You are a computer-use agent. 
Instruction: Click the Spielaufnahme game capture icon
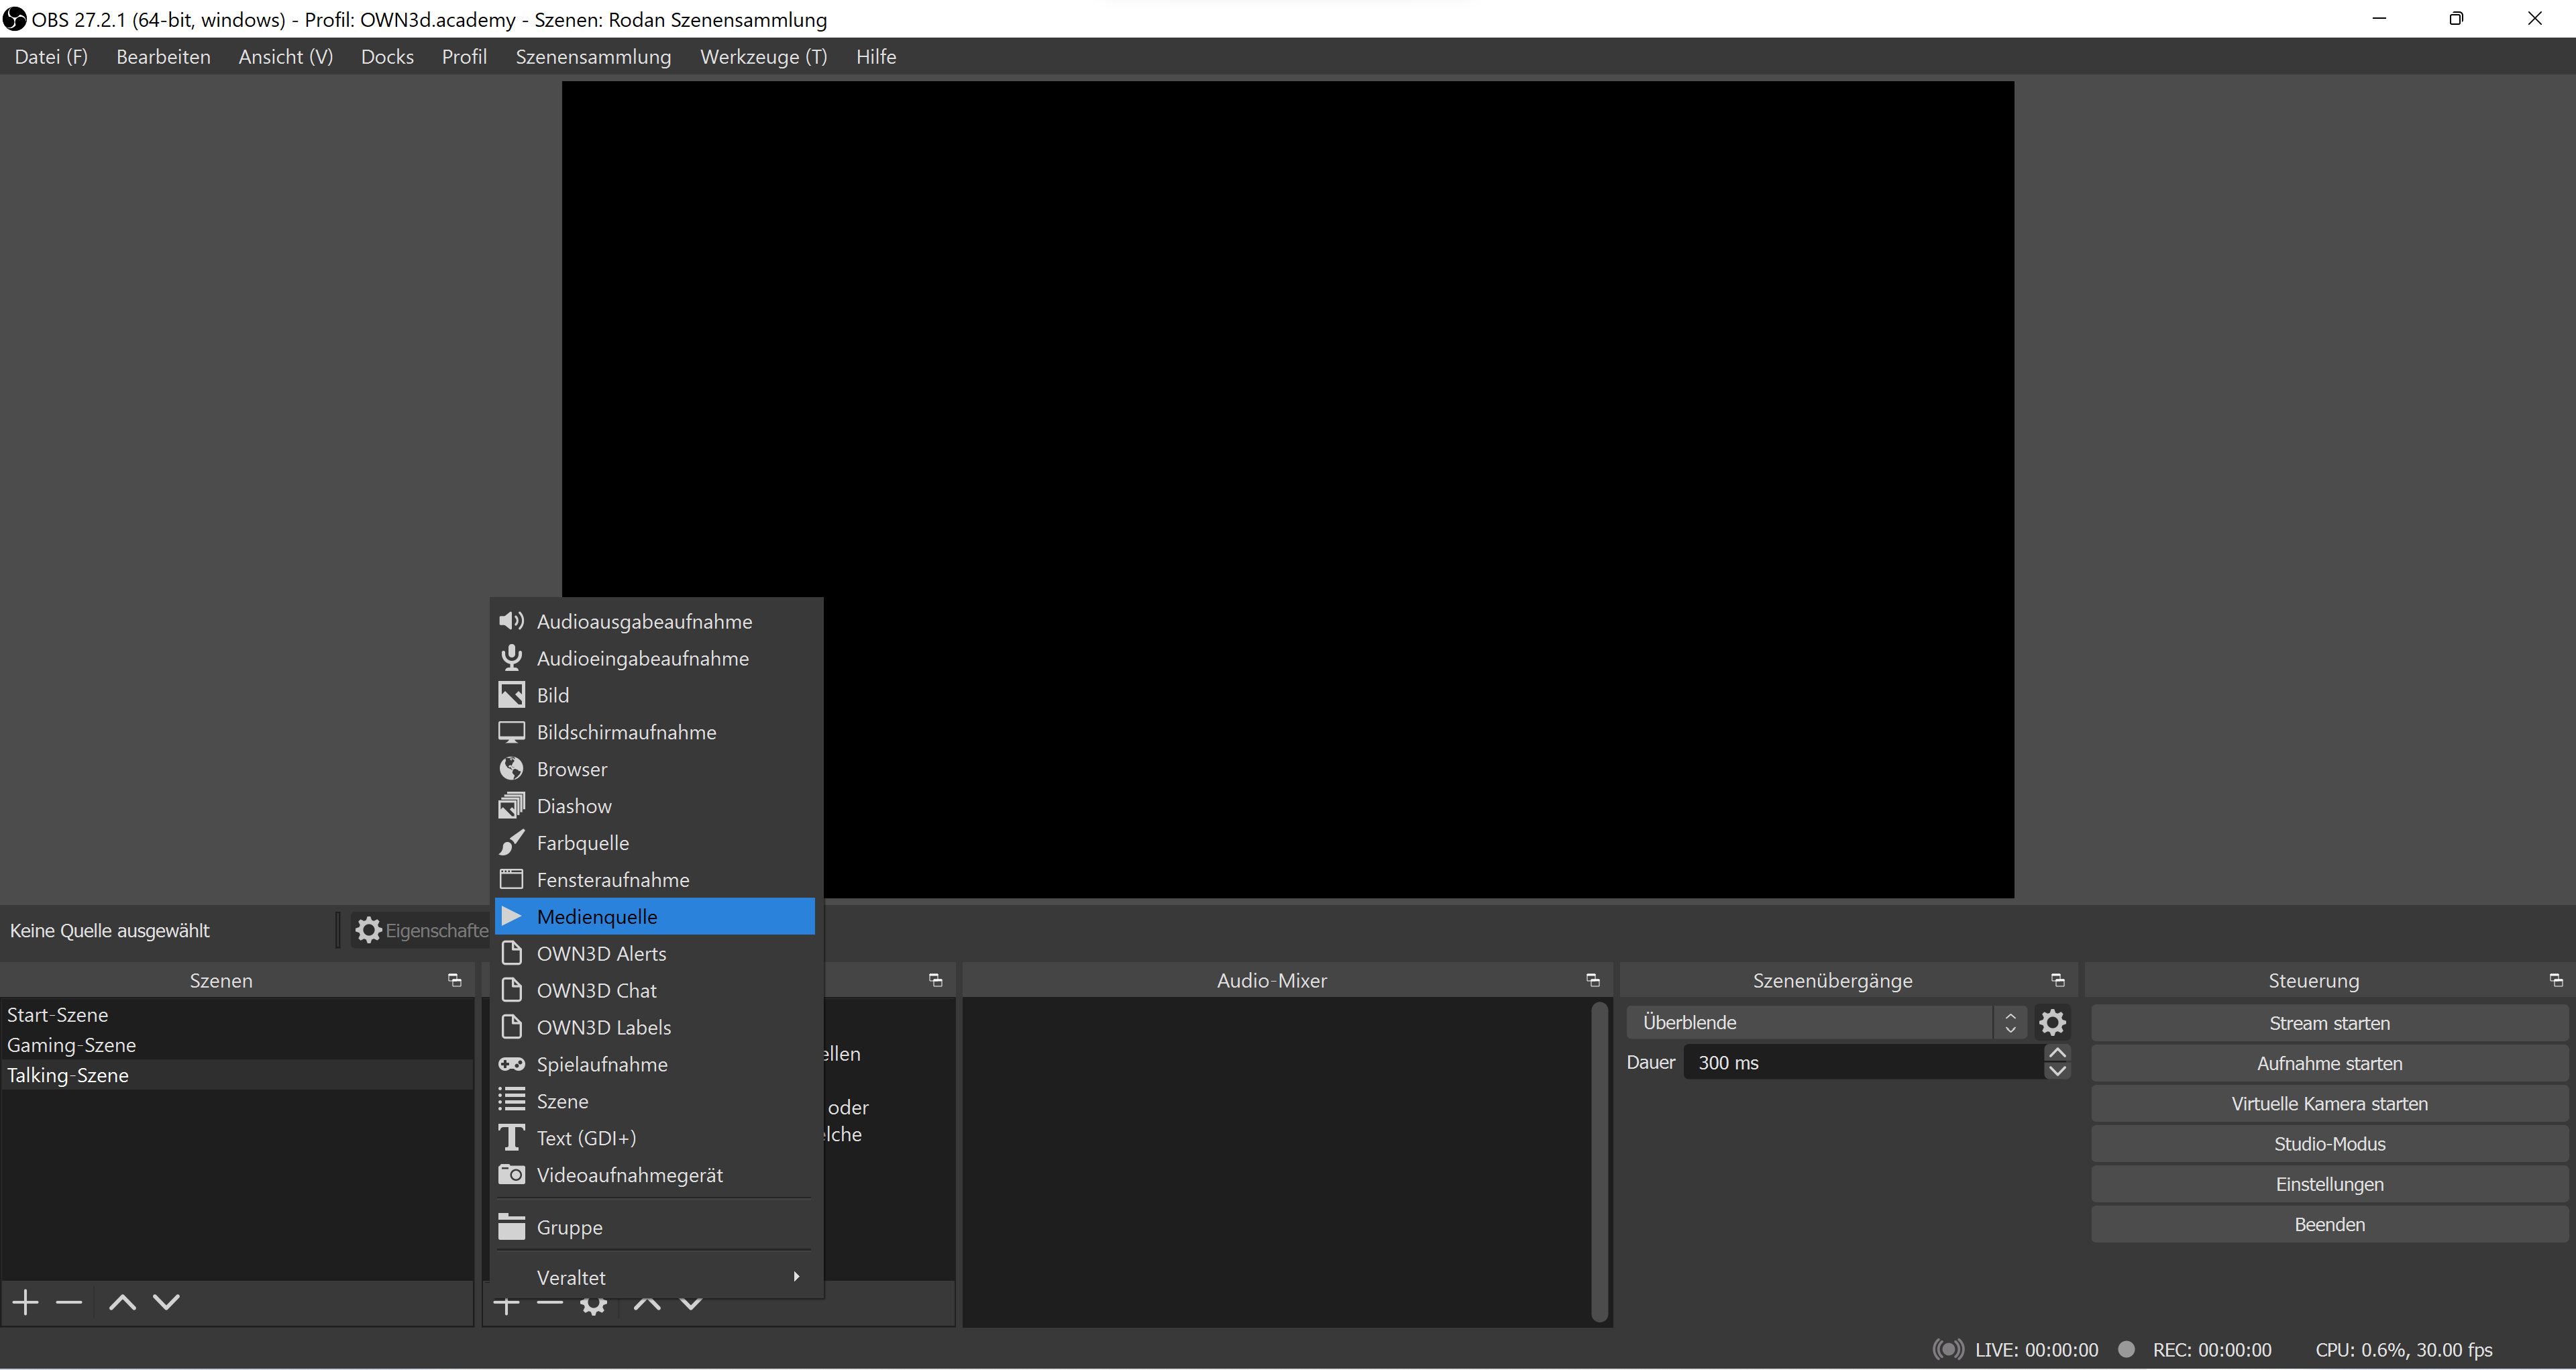512,1064
